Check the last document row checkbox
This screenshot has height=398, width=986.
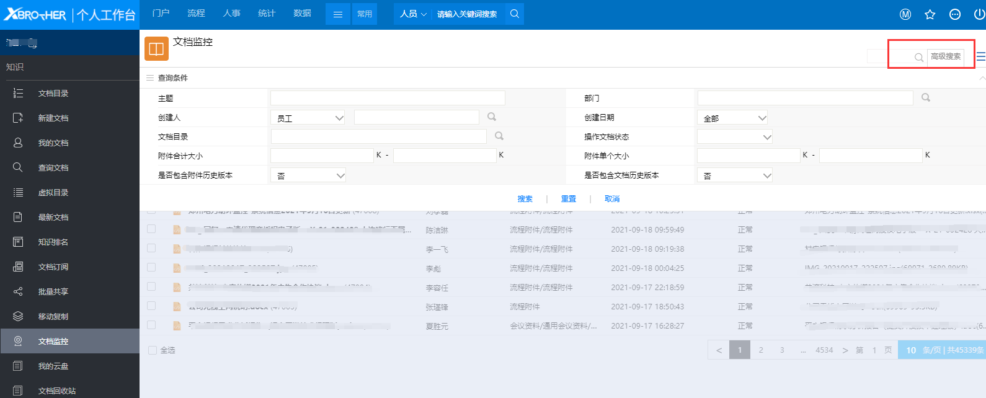[x=151, y=325]
